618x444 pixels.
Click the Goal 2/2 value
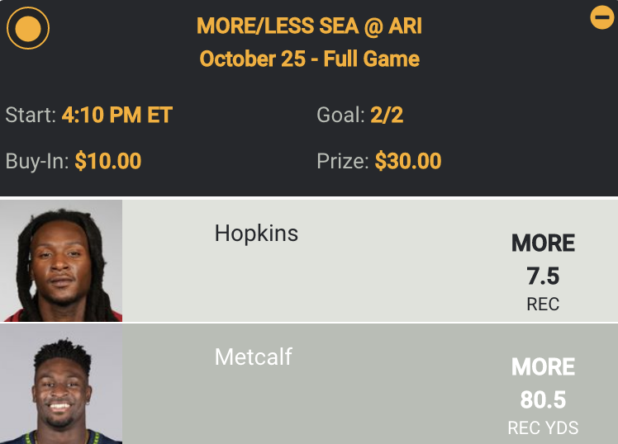387,115
